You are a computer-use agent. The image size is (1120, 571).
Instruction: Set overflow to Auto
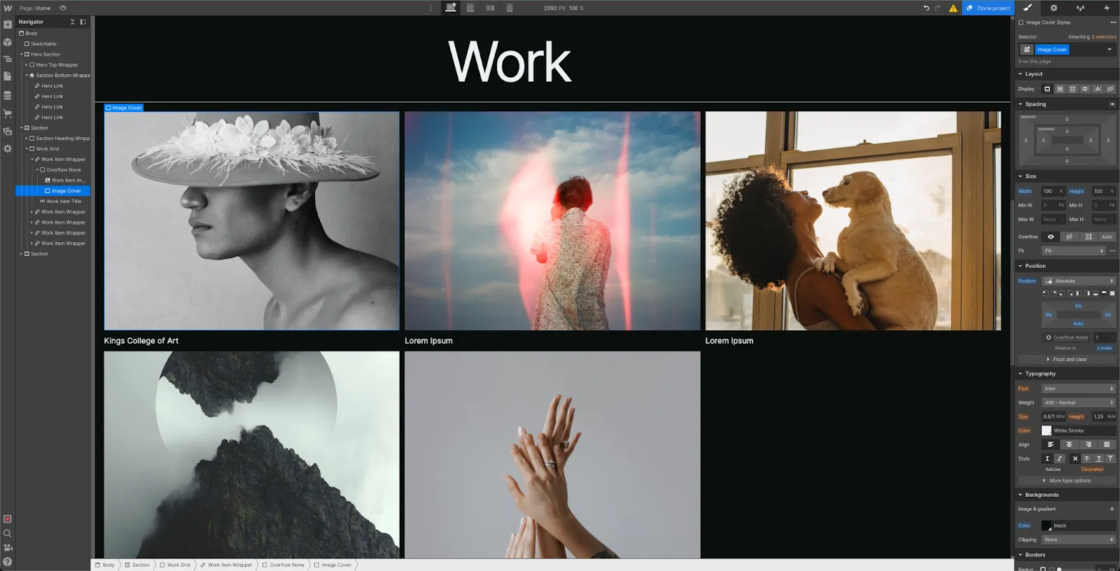[x=1107, y=237]
